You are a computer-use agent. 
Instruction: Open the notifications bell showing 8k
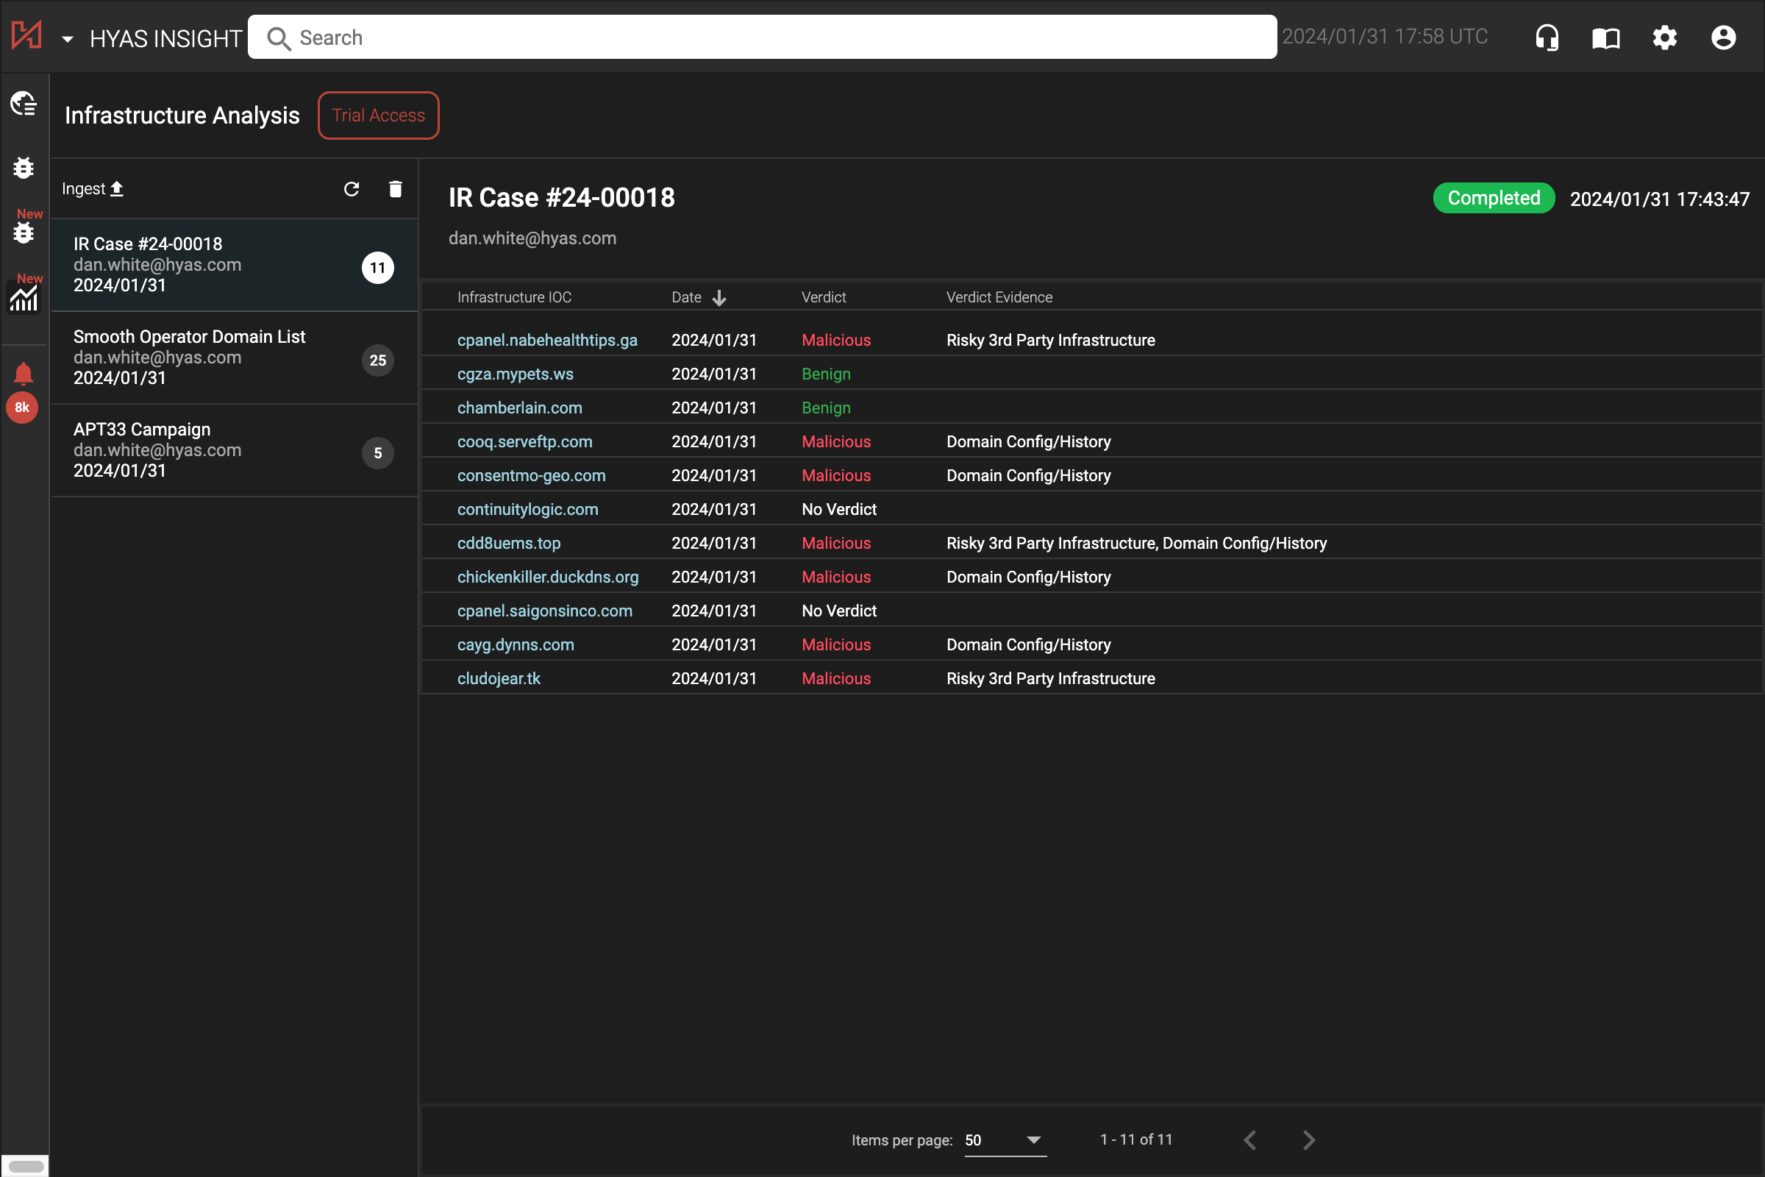(23, 373)
